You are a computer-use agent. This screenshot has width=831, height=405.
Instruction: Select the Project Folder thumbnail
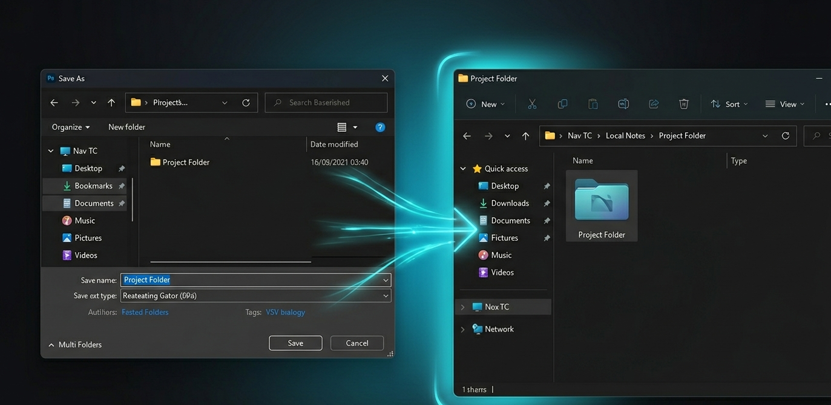point(602,206)
